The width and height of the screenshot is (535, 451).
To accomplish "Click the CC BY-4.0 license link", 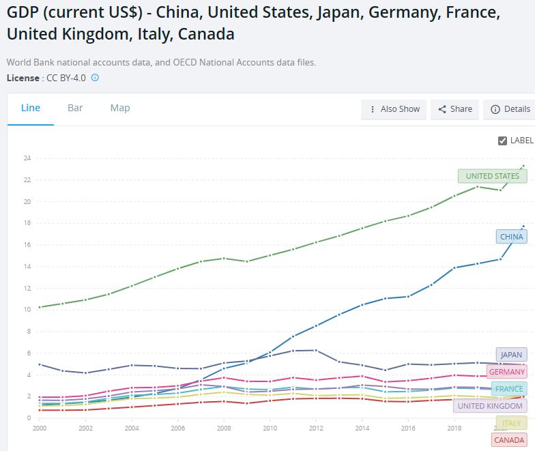I will coord(66,78).
